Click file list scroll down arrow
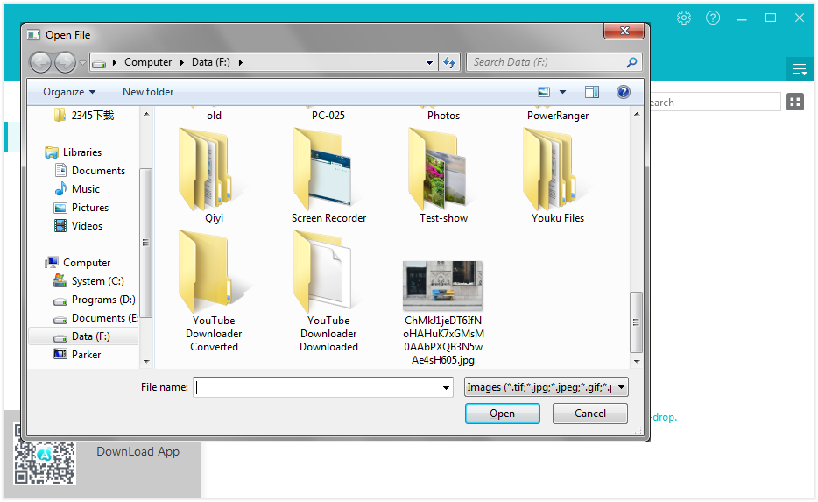Screen dimensions: 818x502 pos(637,361)
